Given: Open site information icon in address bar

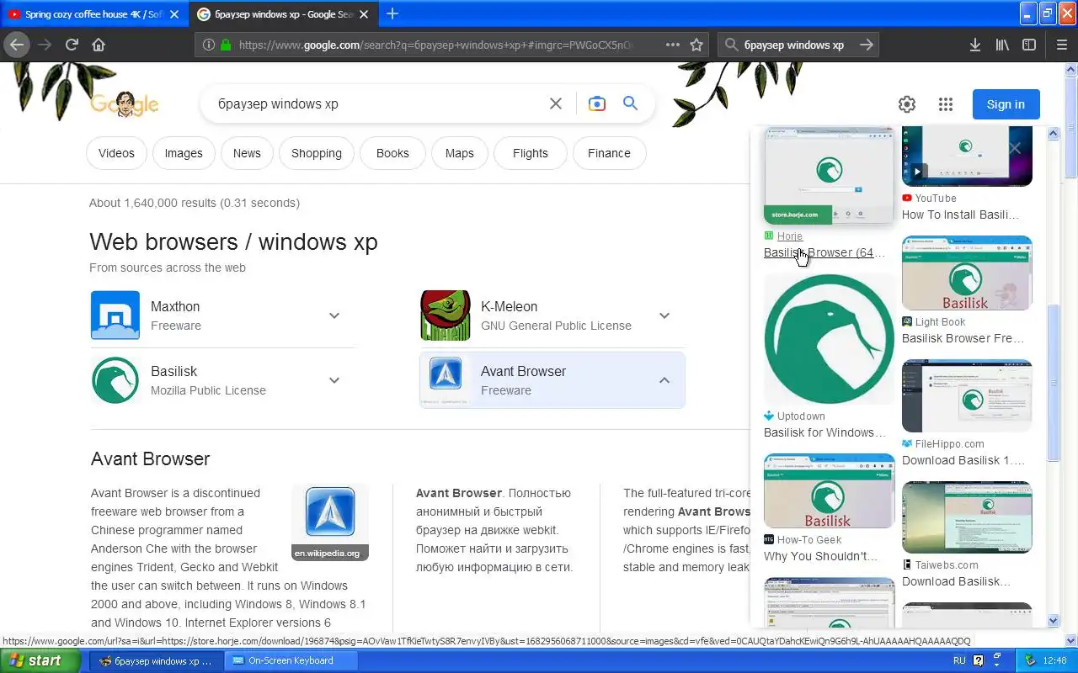Looking at the screenshot, I should [x=209, y=45].
